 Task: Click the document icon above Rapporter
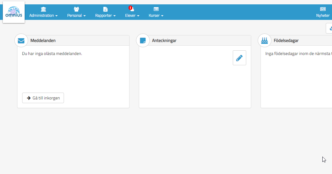pos(105,9)
